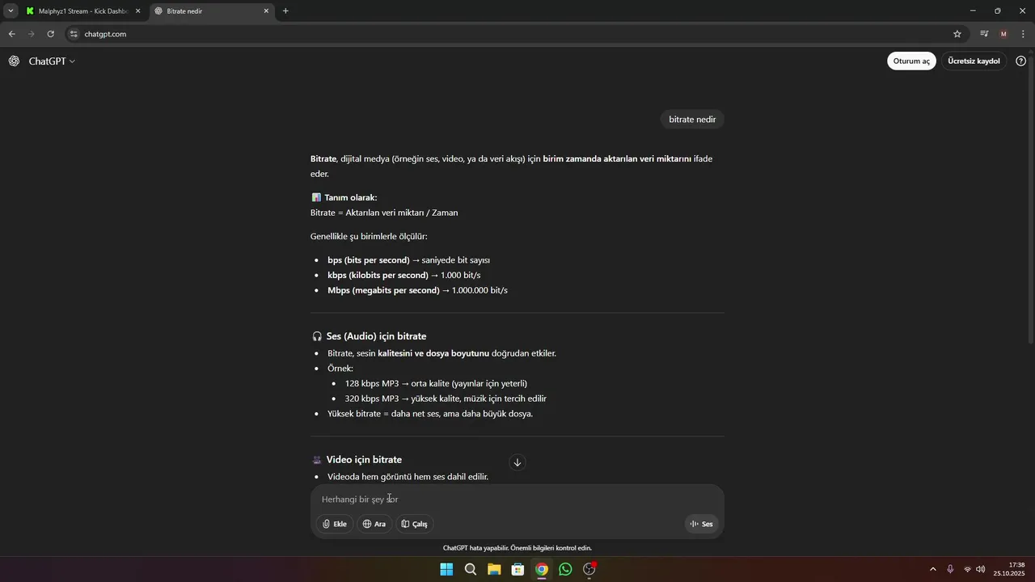Screen dimensions: 1035x582
Task: Click the bps (bits per second) line
Action: point(408,260)
